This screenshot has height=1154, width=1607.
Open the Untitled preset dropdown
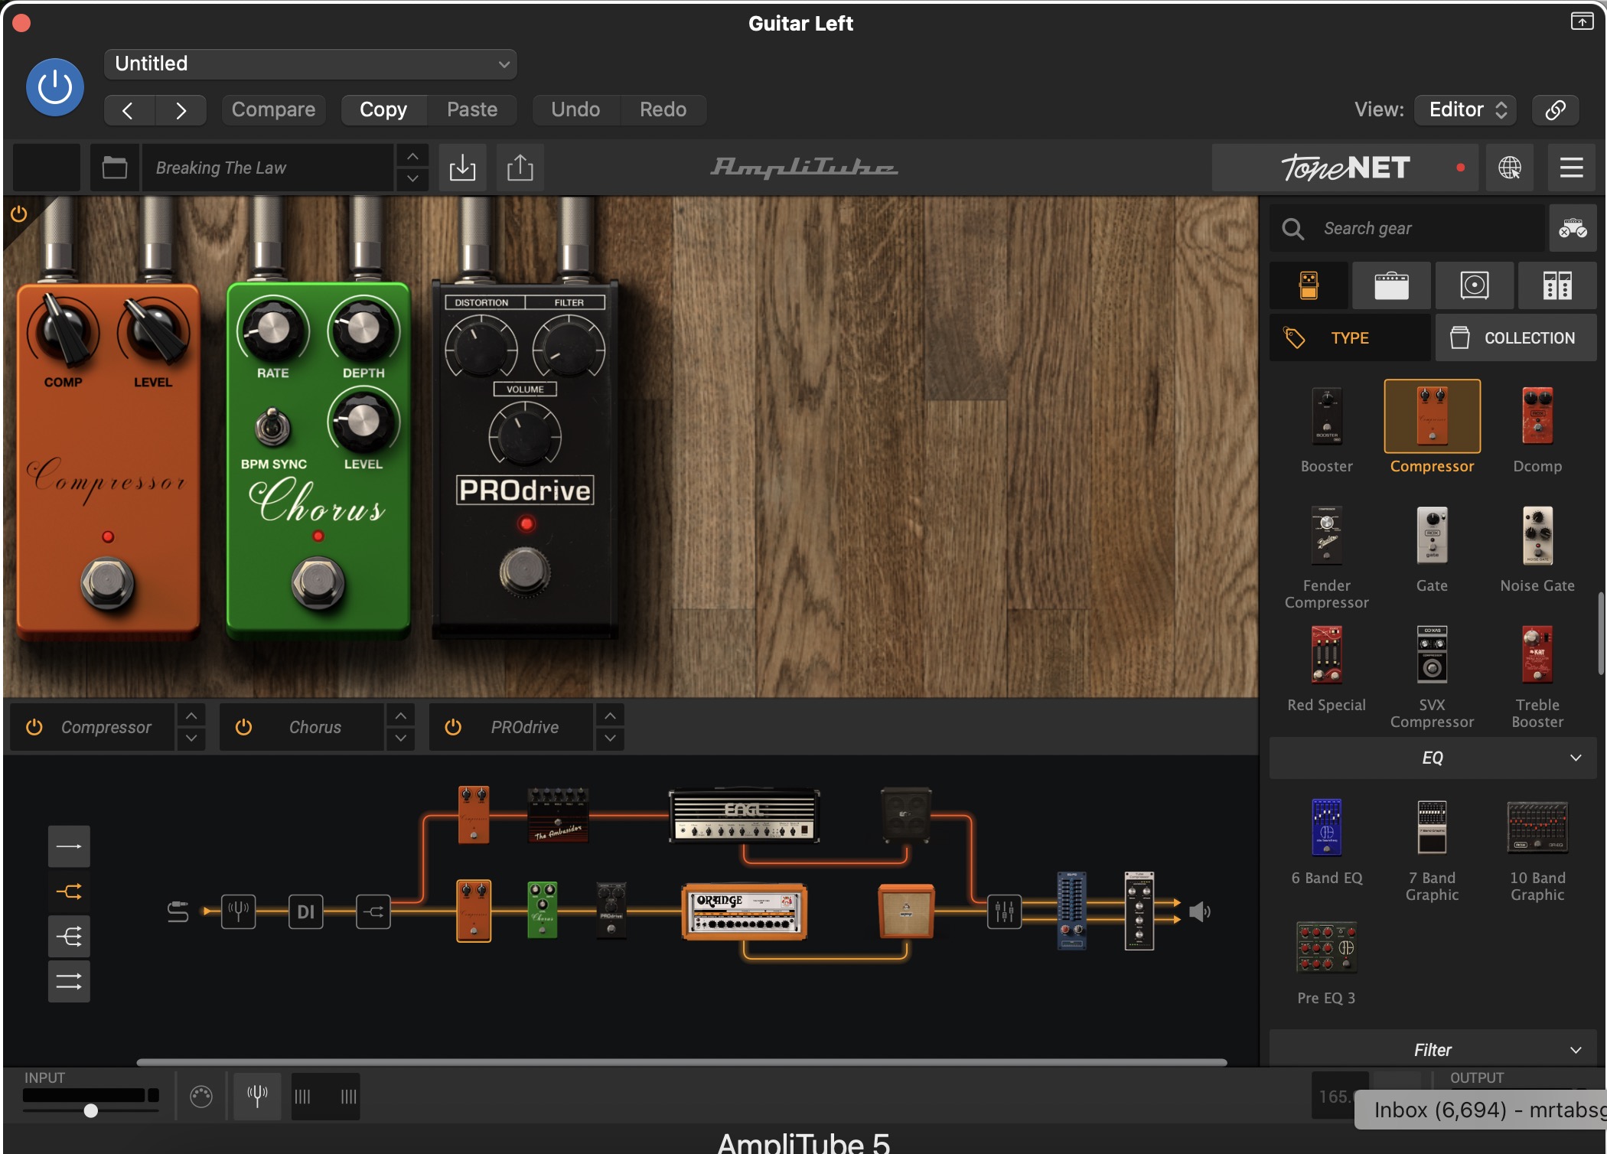tap(311, 64)
